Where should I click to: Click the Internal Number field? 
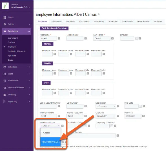pyautogui.click(x=48, y=116)
